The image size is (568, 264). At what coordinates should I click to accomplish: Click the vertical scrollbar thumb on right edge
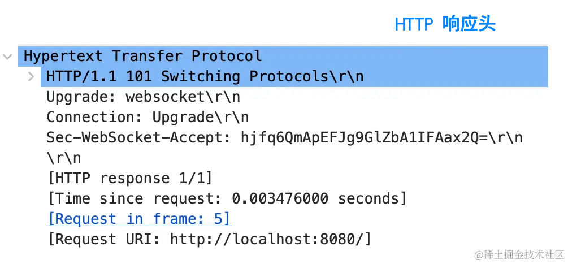551,65
